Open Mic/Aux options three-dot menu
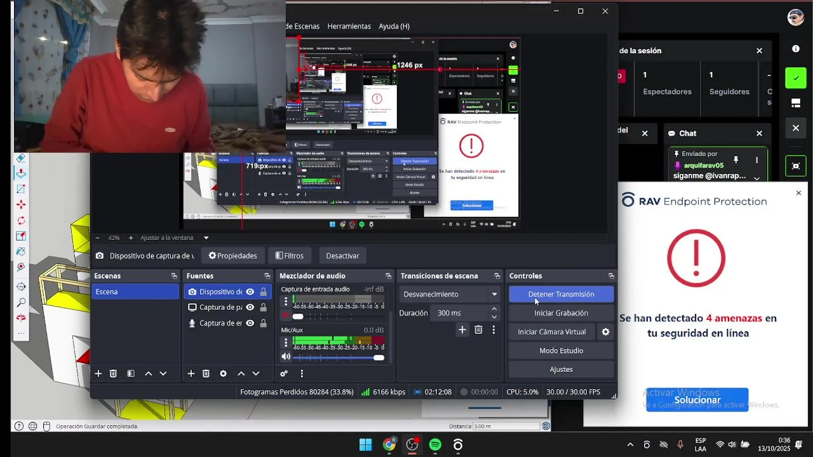The image size is (813, 457). (x=286, y=343)
